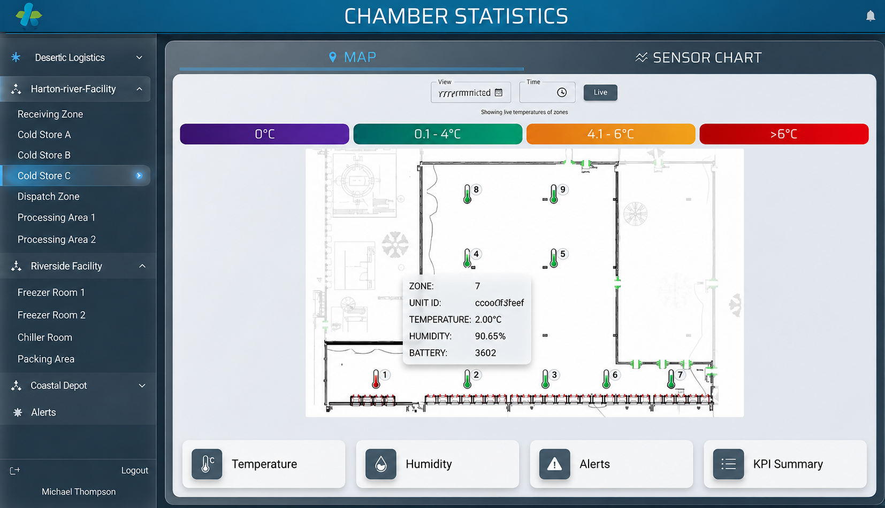The width and height of the screenshot is (885, 508).
Task: Open the notifications bell
Action: (x=871, y=16)
